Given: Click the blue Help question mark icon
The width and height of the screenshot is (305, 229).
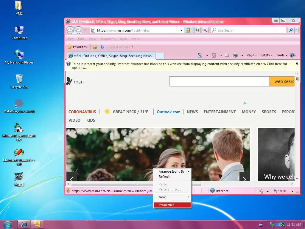Looking at the screenshot, I should (x=292, y=55).
